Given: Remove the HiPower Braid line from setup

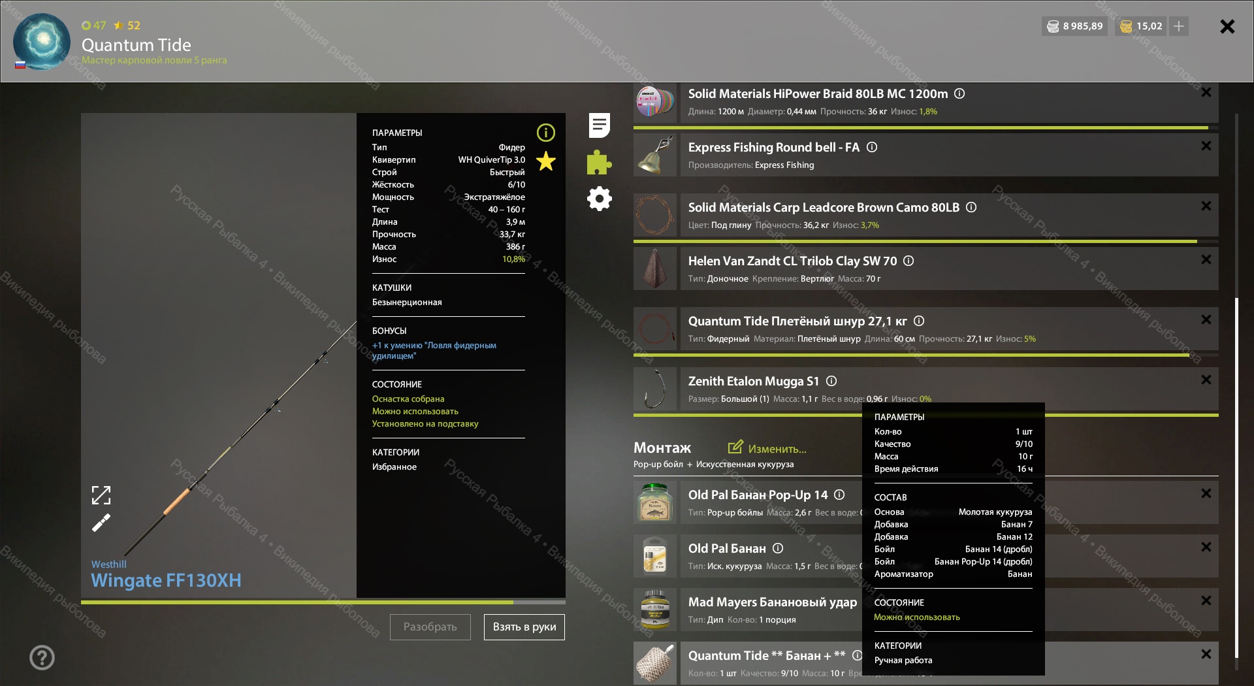Looking at the screenshot, I should 1206,93.
